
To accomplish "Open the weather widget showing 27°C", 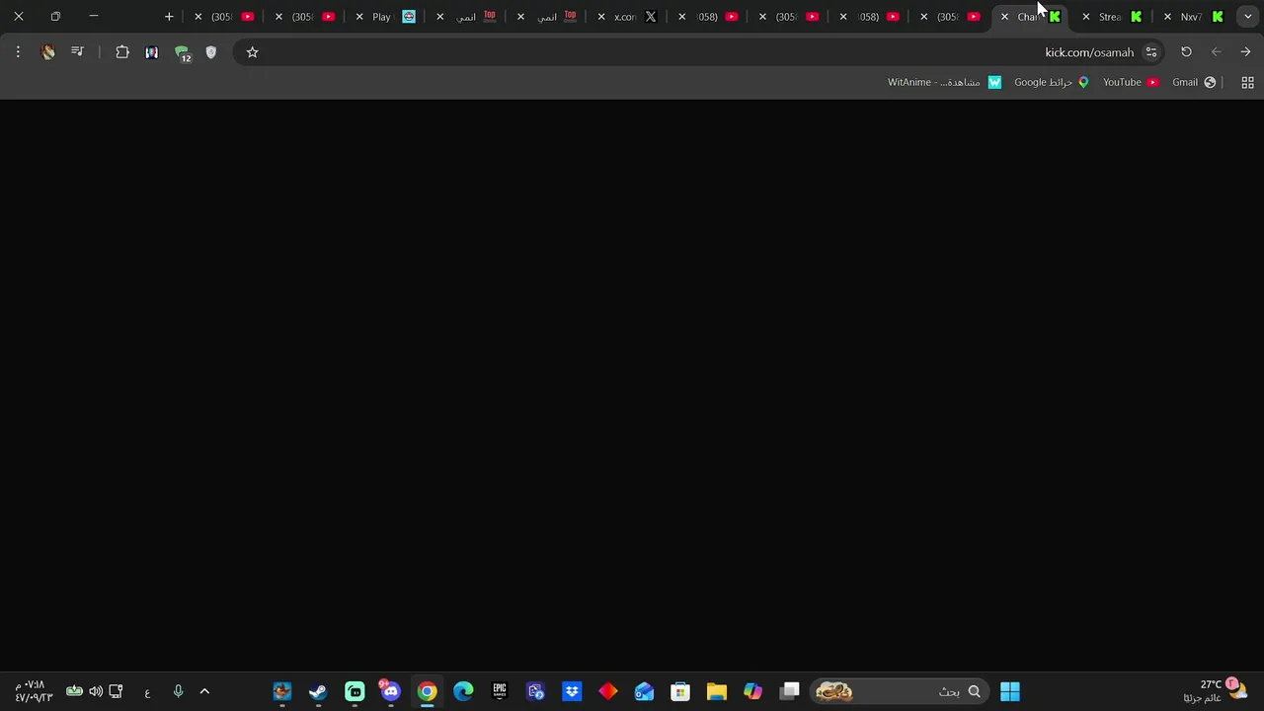I will pyautogui.click(x=1217, y=691).
